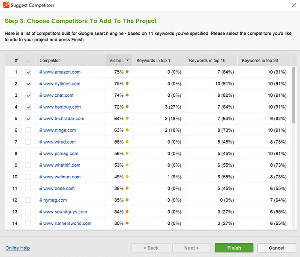Click the Cancel button
Image resolution: width=300 pixels, height=257 pixels.
276,248
